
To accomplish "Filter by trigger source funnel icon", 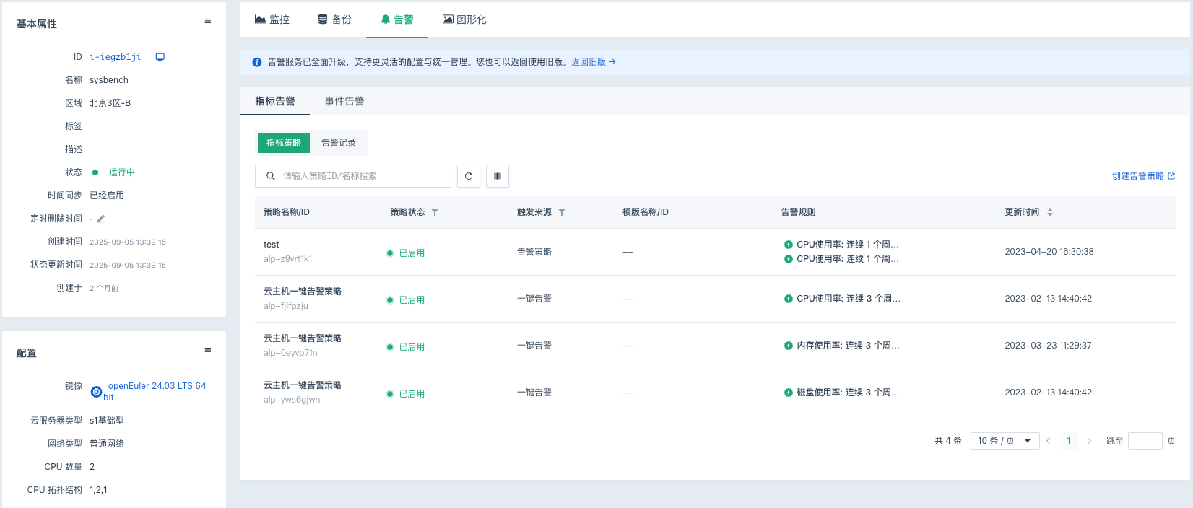I will [x=562, y=212].
